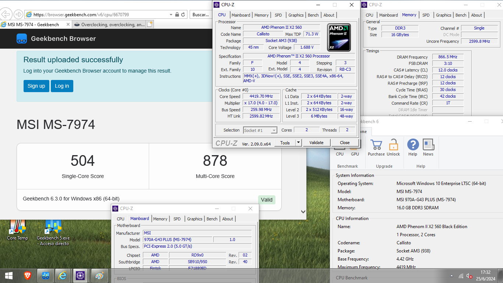Click the CPU-Z title bar icon of the front window
Image resolution: width=503 pixels, height=283 pixels.
coord(217,5)
